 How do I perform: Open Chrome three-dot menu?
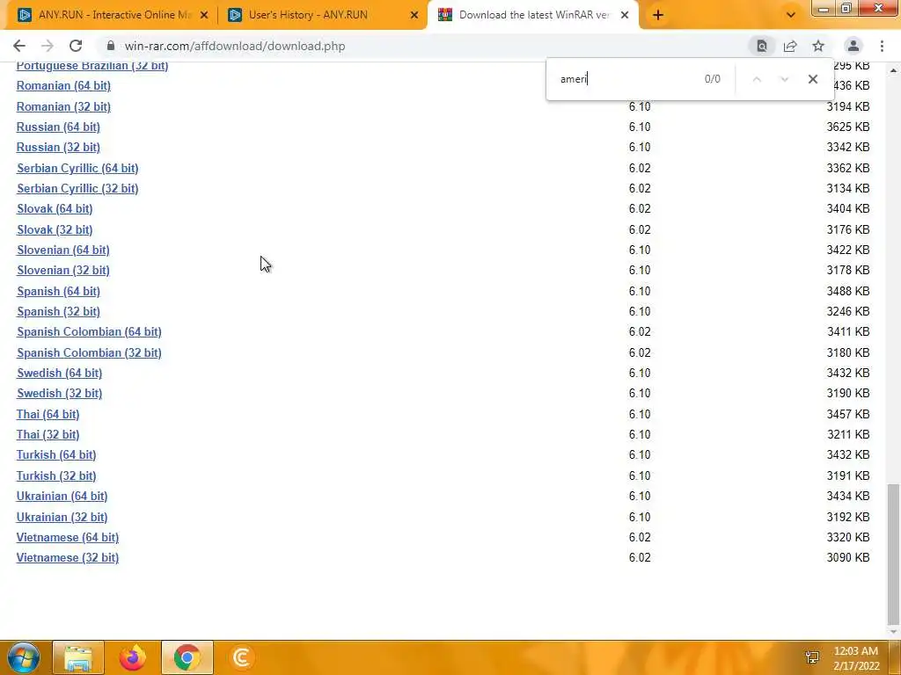tap(882, 46)
